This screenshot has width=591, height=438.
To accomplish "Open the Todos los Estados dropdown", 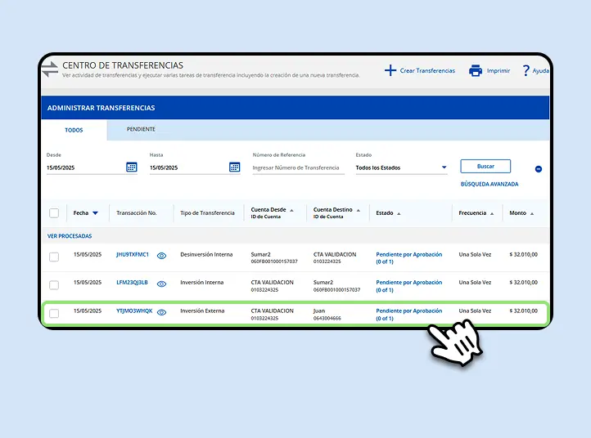I will [x=401, y=168].
